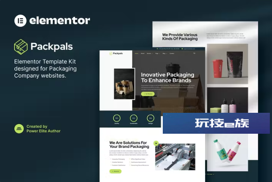Click the Sustainable progress circle
This screenshot has width=272, height=182.
pos(134,118)
